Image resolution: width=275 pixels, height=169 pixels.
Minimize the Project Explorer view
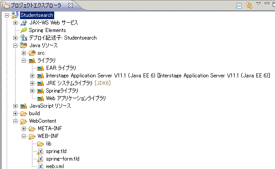point(267,3)
